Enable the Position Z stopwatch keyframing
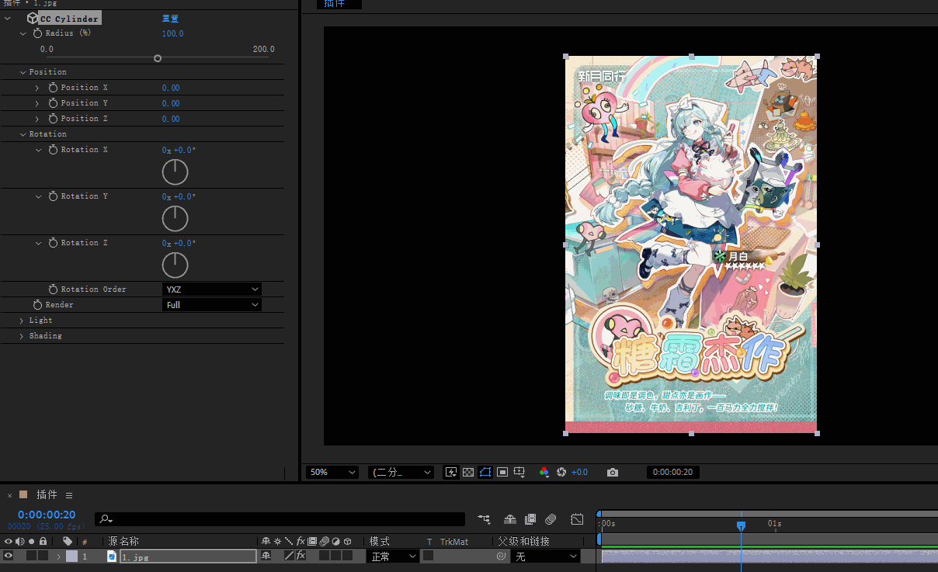 click(x=53, y=119)
